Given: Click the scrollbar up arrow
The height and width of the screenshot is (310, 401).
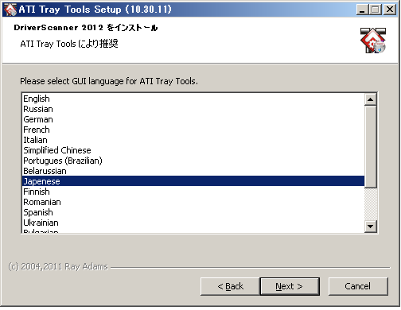Looking at the screenshot, I should pyautogui.click(x=371, y=99).
